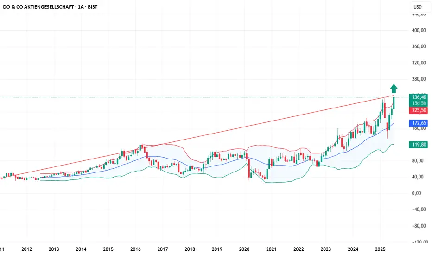
Task: Select the 236,40 current price label
Action: tap(419, 97)
